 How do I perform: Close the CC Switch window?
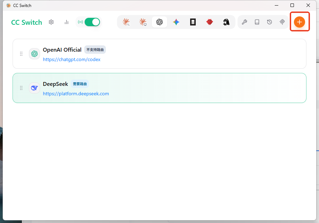tap(308, 5)
